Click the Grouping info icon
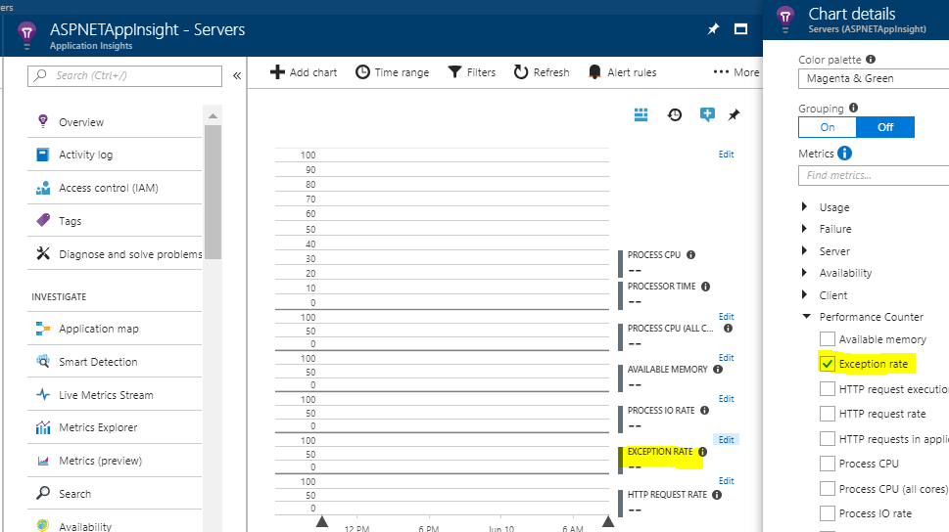This screenshot has height=532, width=949. point(853,108)
